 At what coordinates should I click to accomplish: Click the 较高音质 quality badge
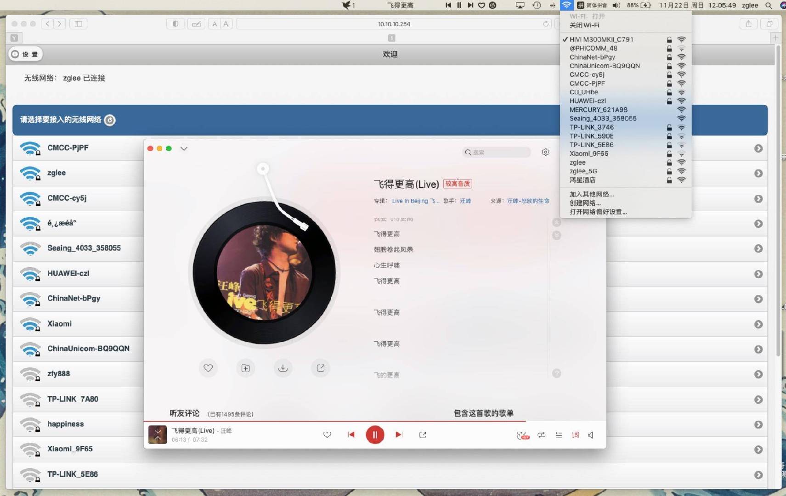[458, 184]
